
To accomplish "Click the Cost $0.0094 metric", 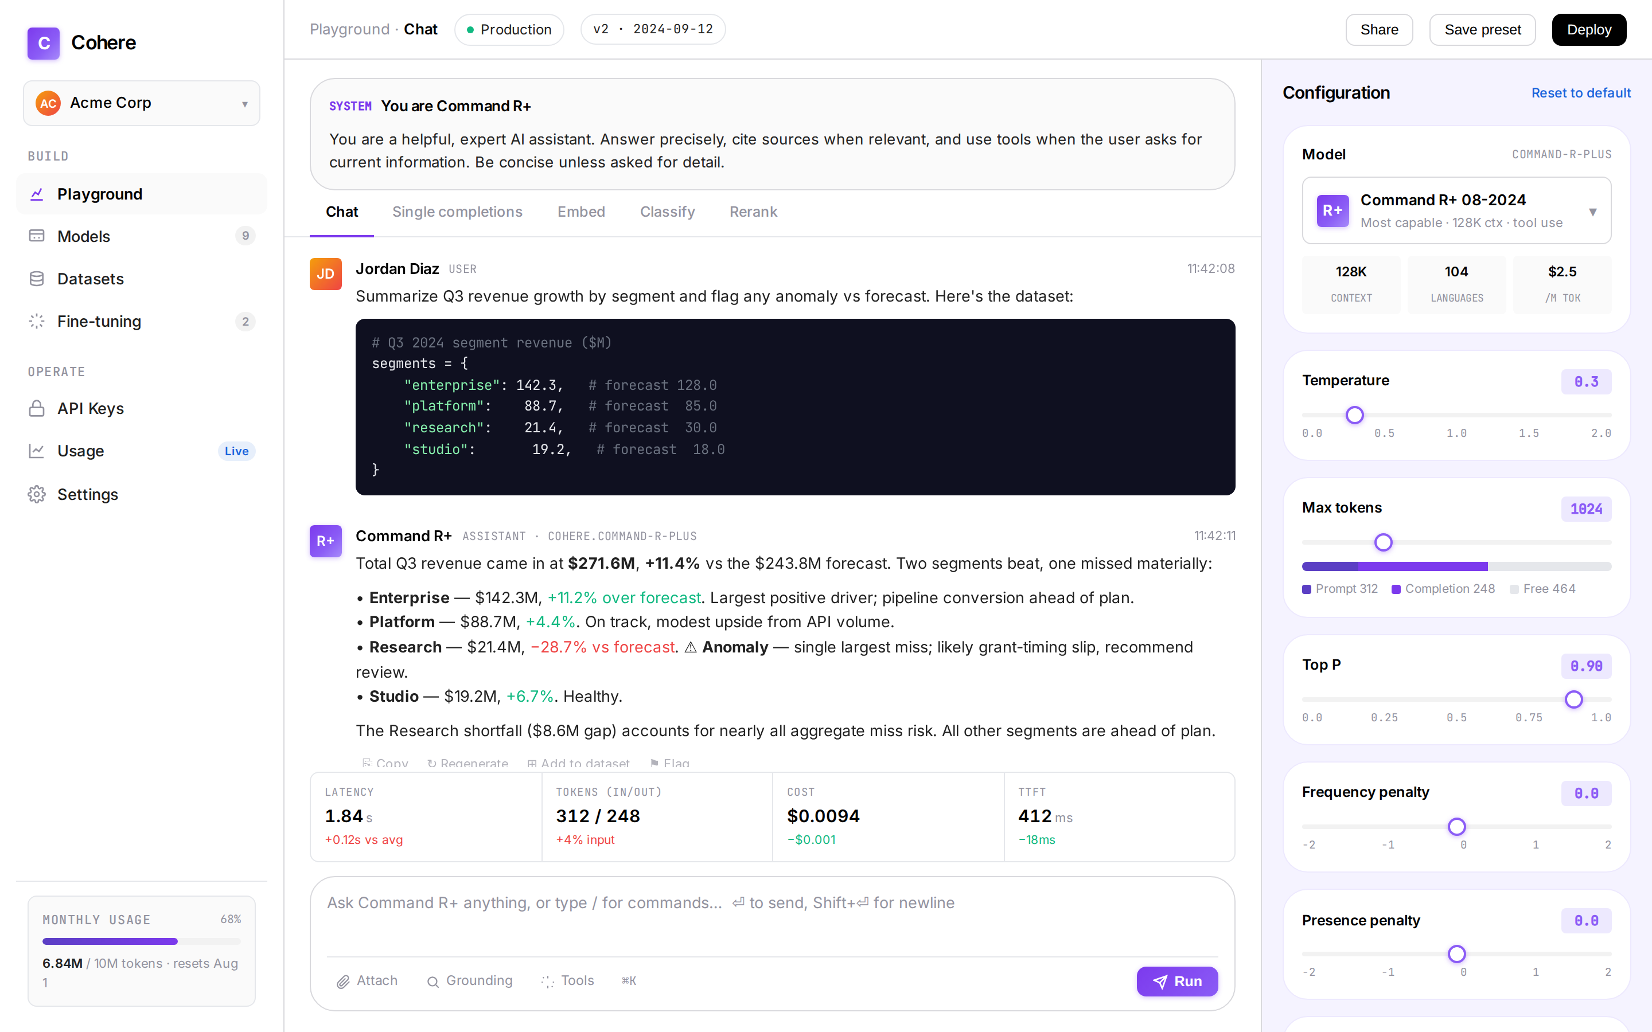I will coord(888,817).
